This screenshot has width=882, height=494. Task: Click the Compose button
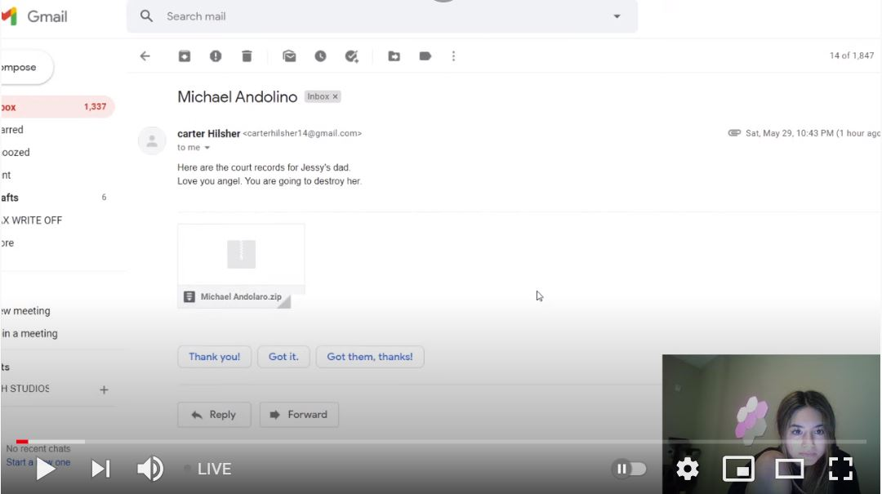pos(26,68)
